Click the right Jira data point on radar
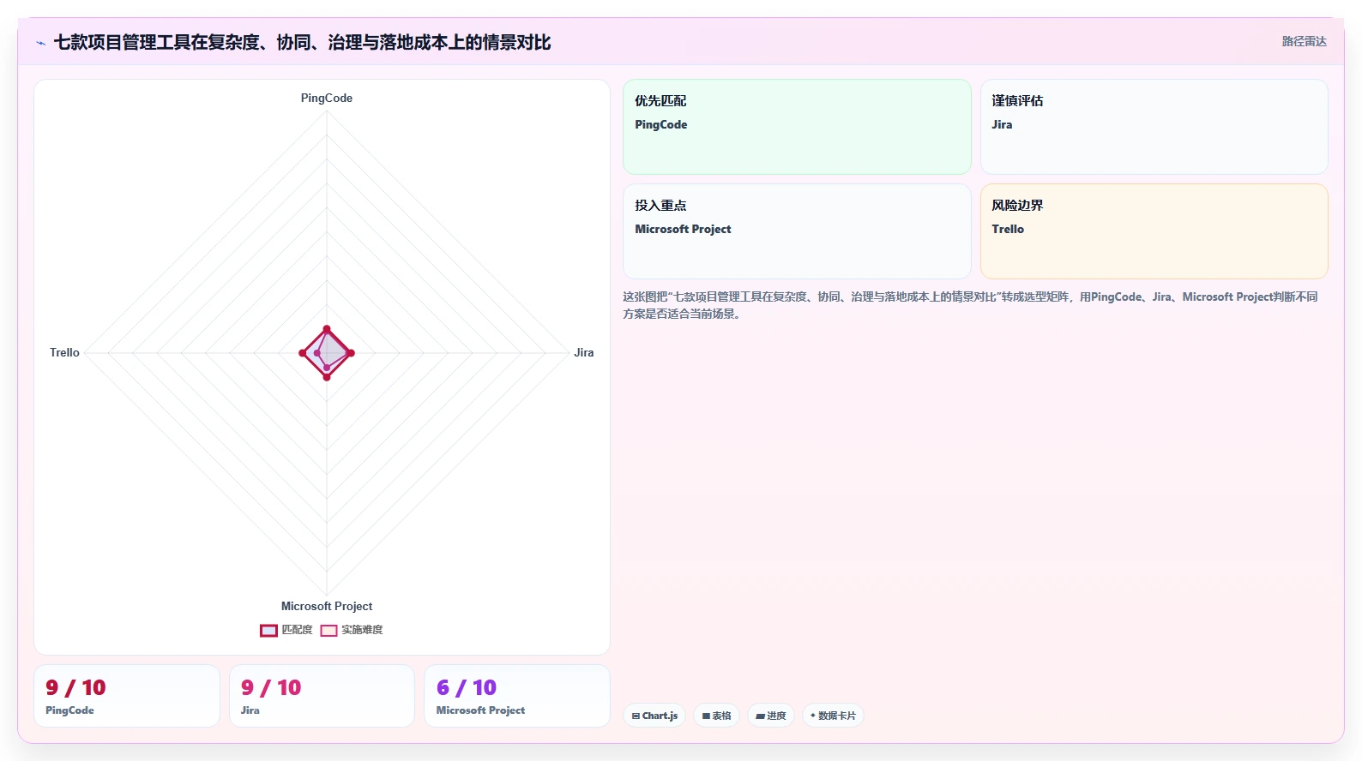The height and width of the screenshot is (761, 1362). tap(351, 353)
